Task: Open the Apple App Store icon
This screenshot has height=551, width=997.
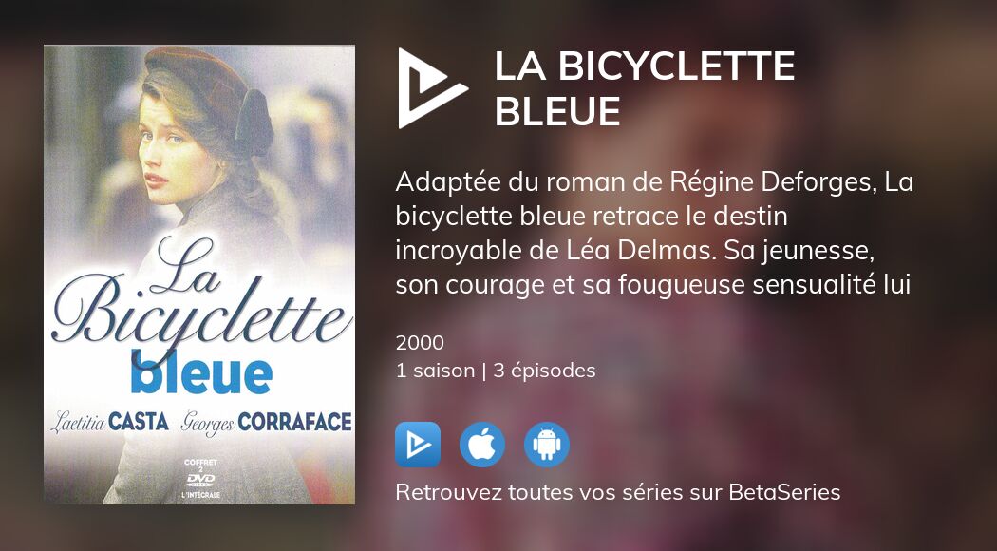Action: click(x=482, y=445)
